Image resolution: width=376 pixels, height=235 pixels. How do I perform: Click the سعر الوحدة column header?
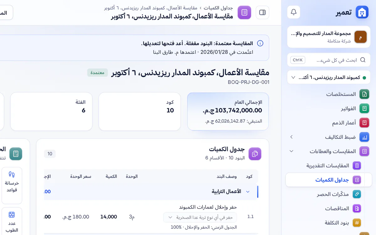coord(81,176)
